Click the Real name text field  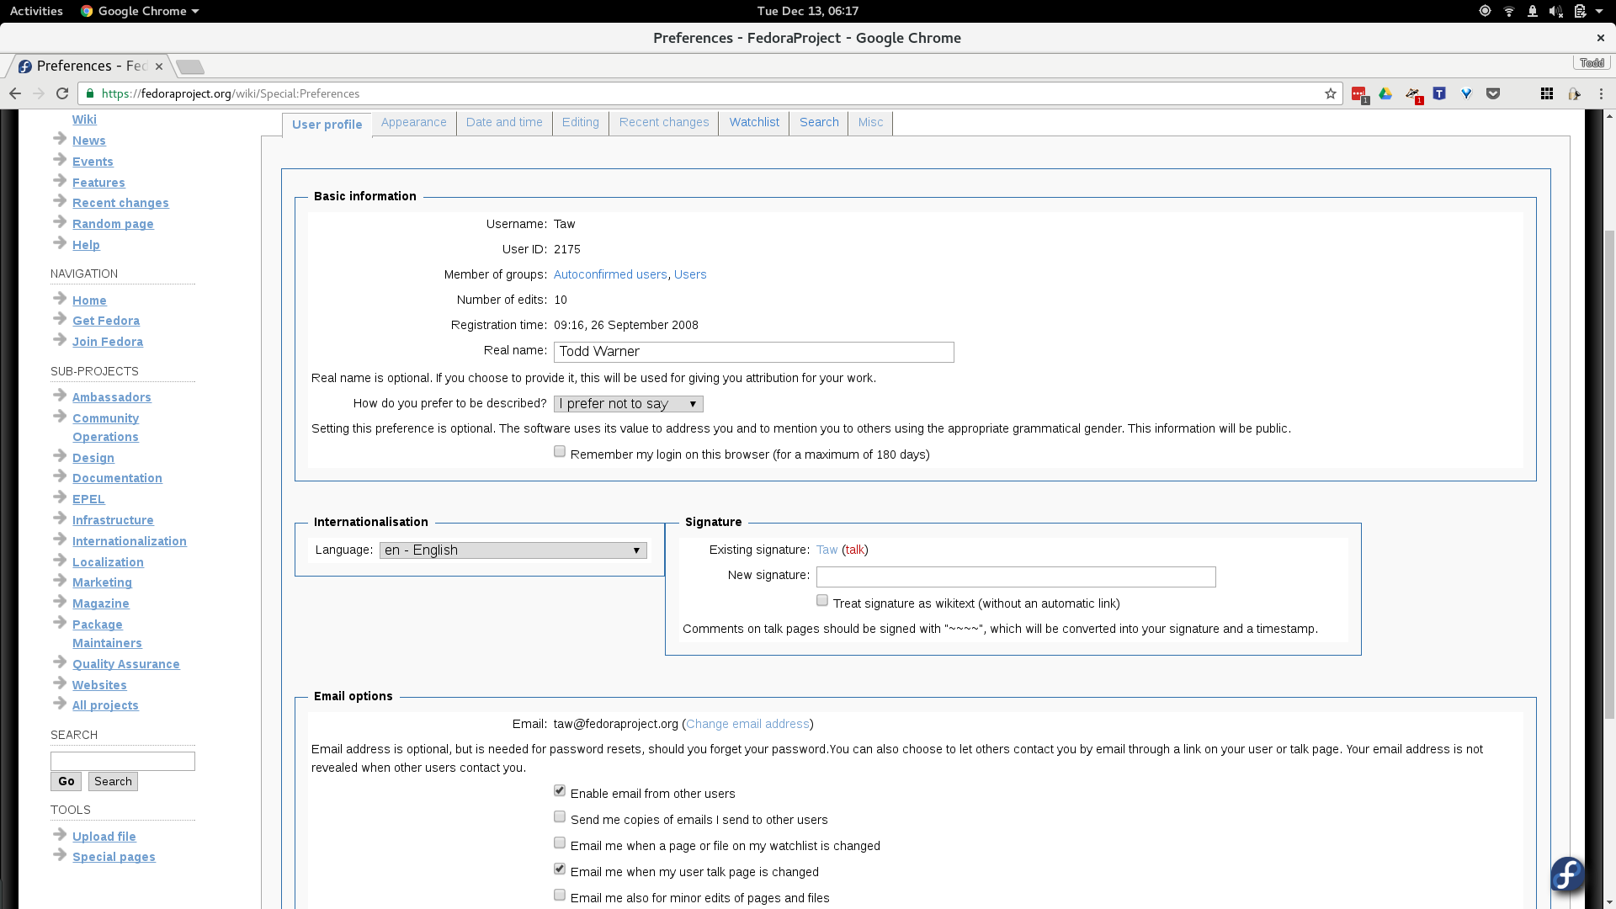(x=754, y=352)
